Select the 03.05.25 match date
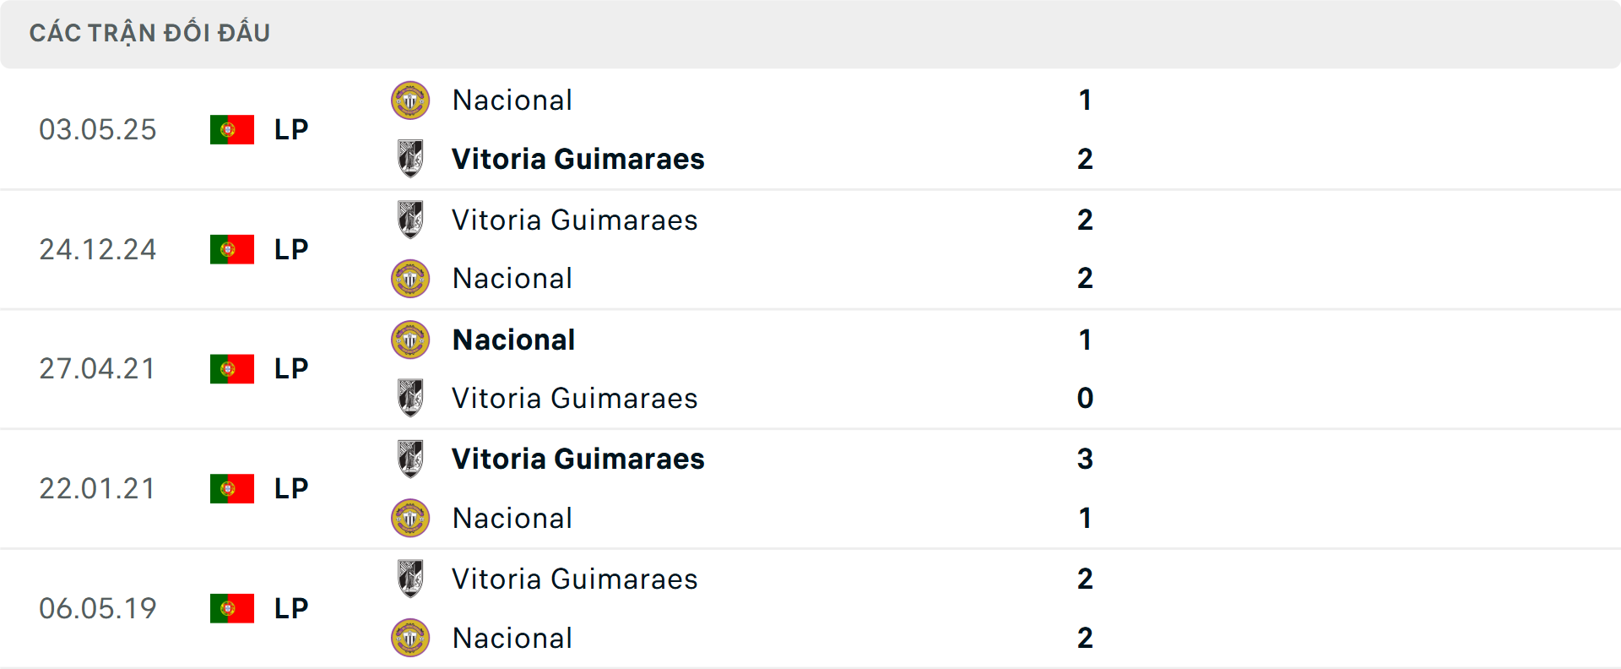 97,129
